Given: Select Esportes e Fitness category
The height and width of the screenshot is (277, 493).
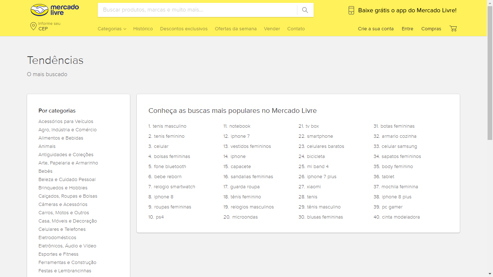Looking at the screenshot, I should coord(58,254).
